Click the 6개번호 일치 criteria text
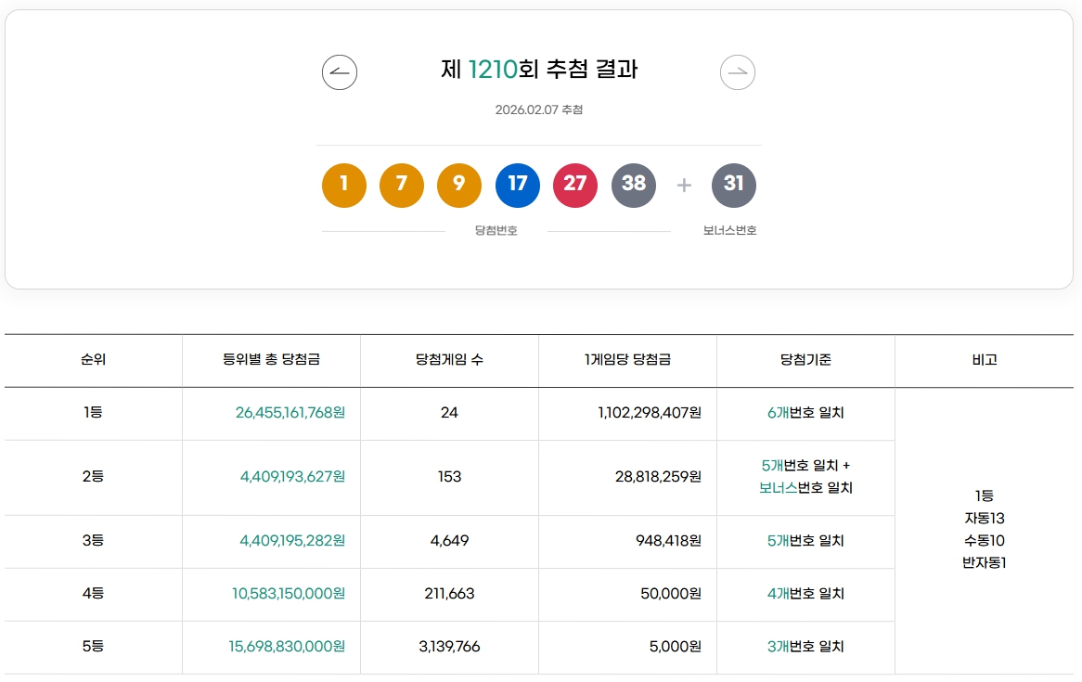 point(805,413)
